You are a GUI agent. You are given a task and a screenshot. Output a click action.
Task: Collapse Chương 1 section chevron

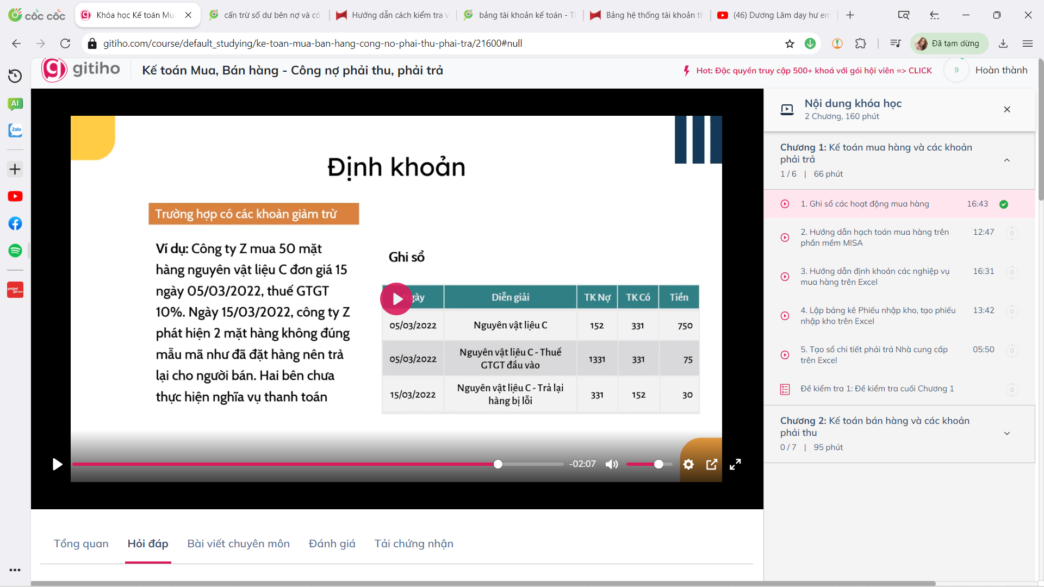[x=1006, y=160]
